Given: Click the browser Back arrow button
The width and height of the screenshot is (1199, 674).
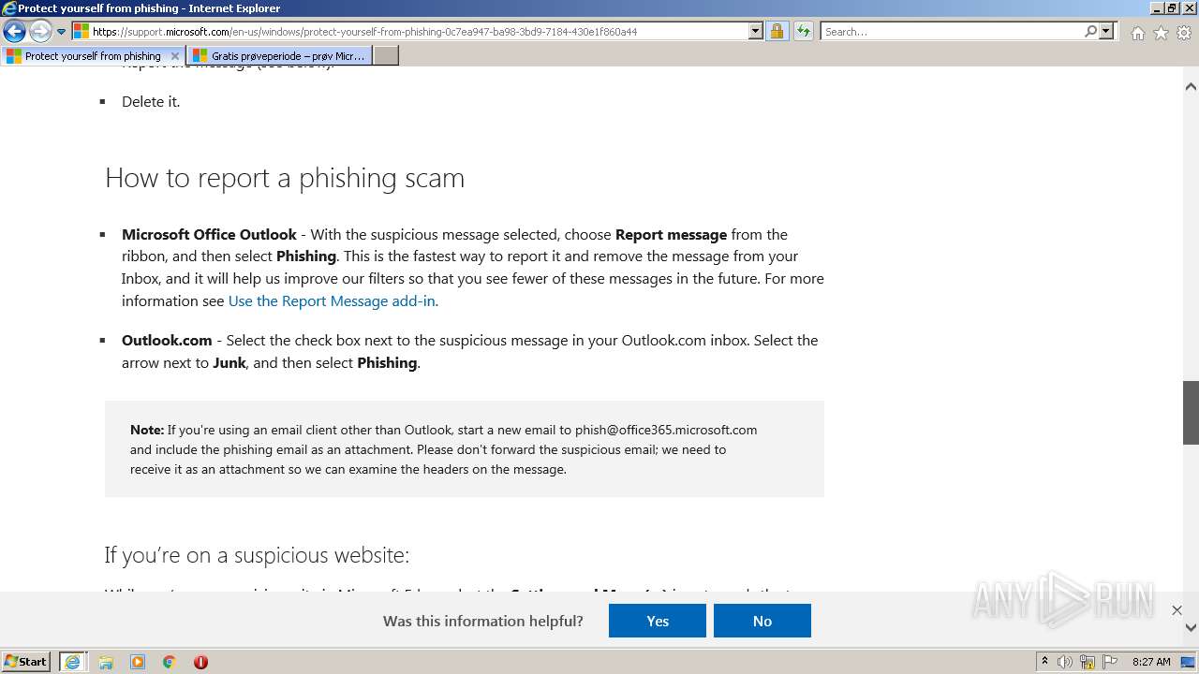Looking at the screenshot, I should point(14,32).
